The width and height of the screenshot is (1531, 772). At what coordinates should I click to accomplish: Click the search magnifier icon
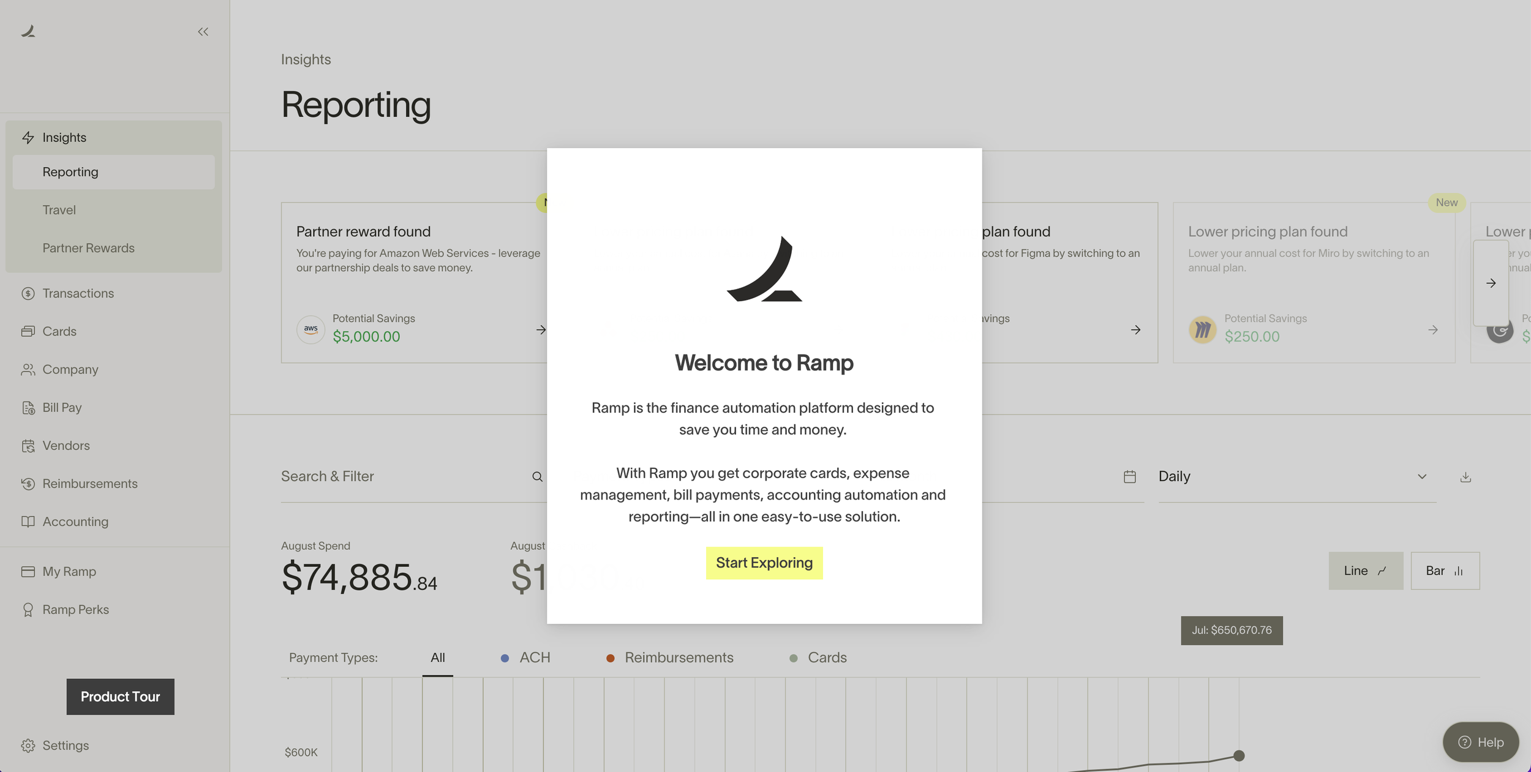pyautogui.click(x=537, y=477)
